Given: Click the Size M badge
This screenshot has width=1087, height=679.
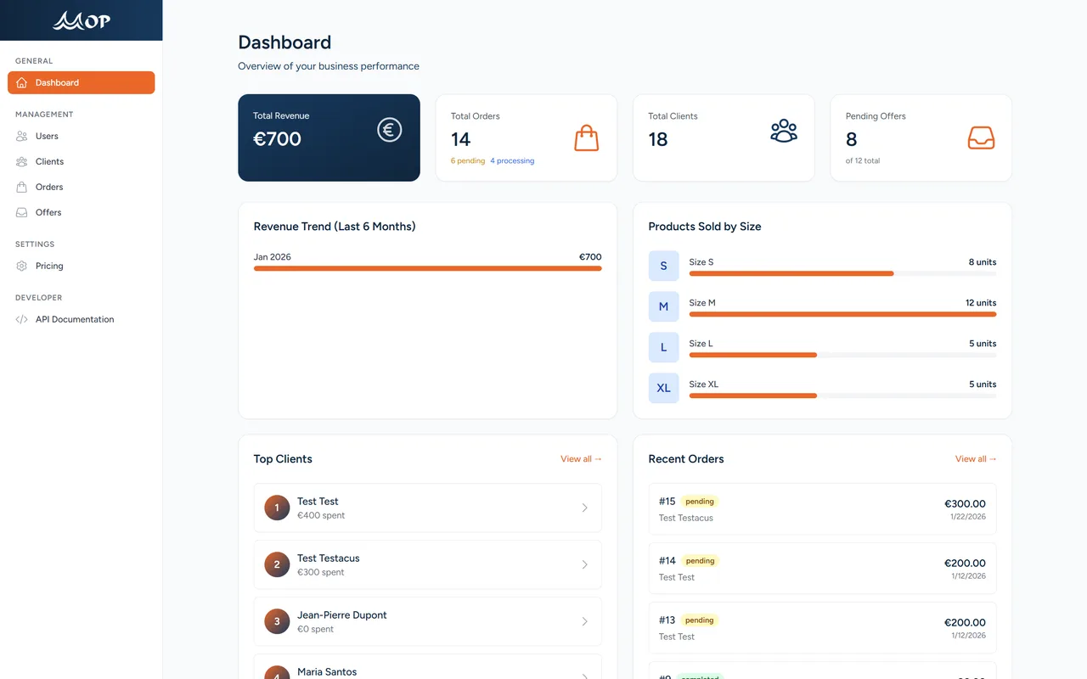Looking at the screenshot, I should coord(664,306).
